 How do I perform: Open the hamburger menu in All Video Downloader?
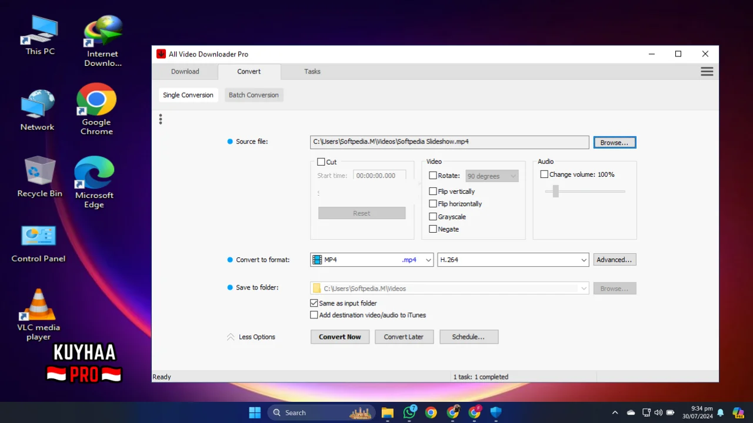[707, 72]
